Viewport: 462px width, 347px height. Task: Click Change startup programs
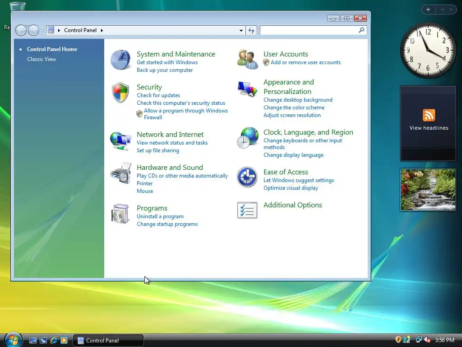pos(167,224)
